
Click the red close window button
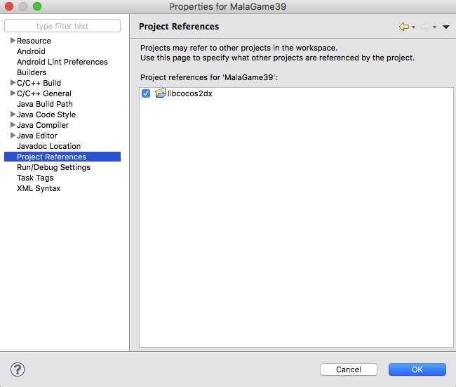tap(9, 6)
